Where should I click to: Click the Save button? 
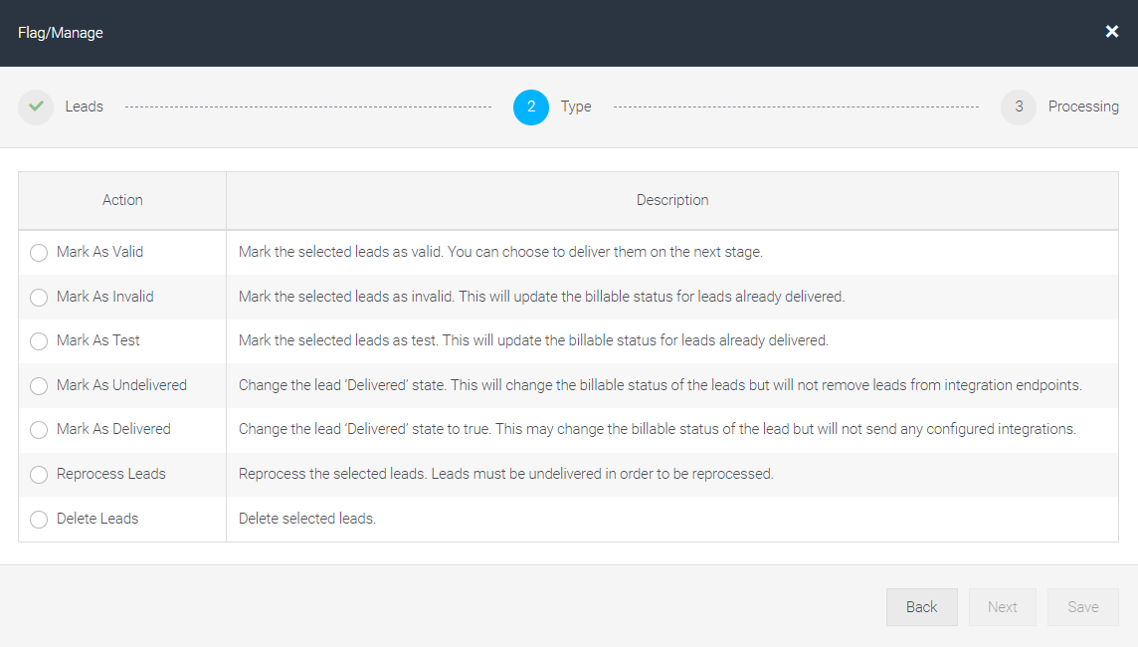(1083, 607)
